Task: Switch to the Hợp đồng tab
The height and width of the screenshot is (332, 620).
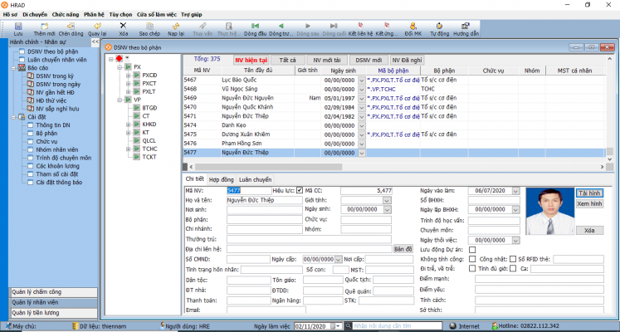Action: [222, 179]
